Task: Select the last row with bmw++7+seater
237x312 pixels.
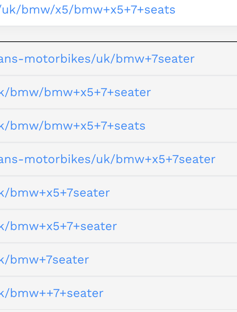Action: (x=118, y=293)
